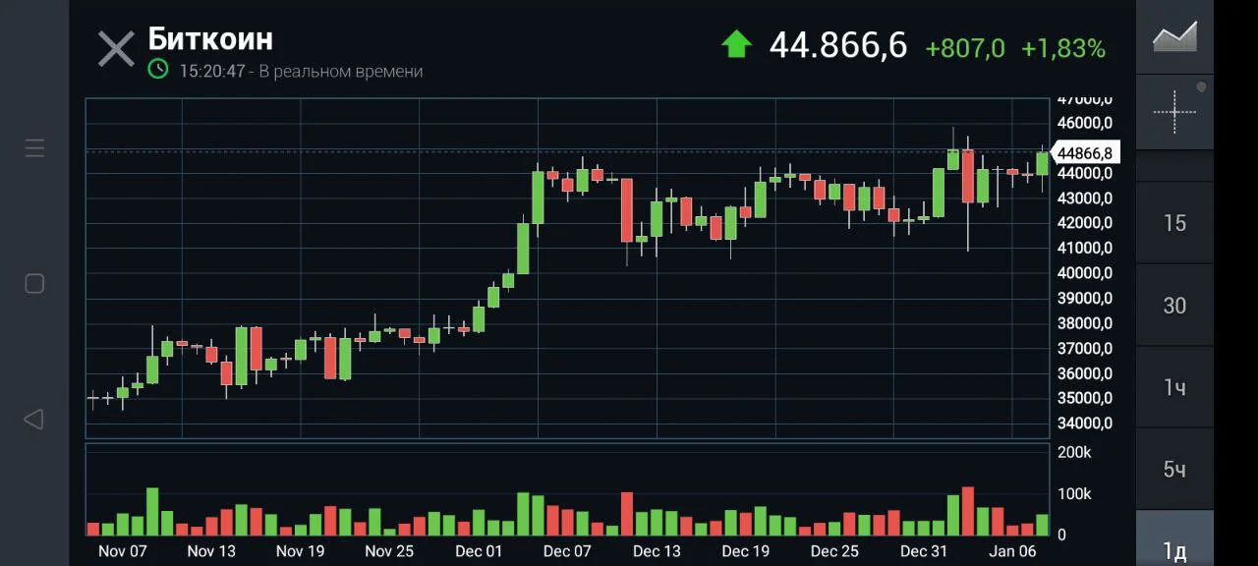
Task: Select the 1д daily timeframe
Action: click(x=1174, y=550)
